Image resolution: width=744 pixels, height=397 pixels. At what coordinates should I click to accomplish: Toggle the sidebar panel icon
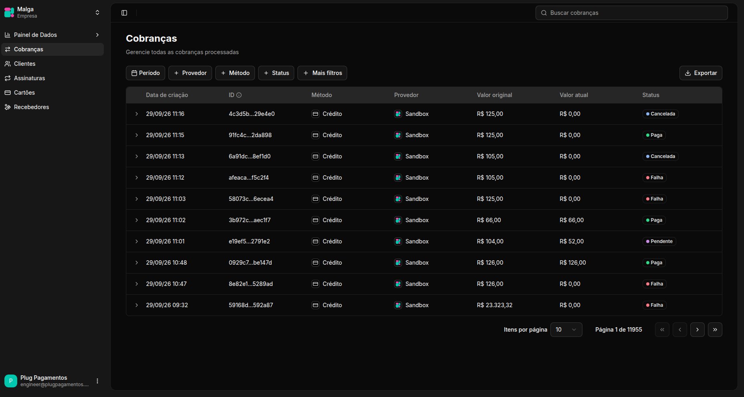point(124,13)
